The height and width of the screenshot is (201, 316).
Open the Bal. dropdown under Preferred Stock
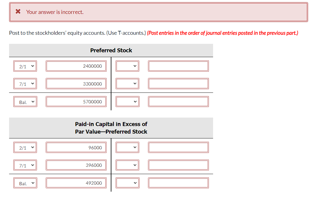tap(25, 102)
